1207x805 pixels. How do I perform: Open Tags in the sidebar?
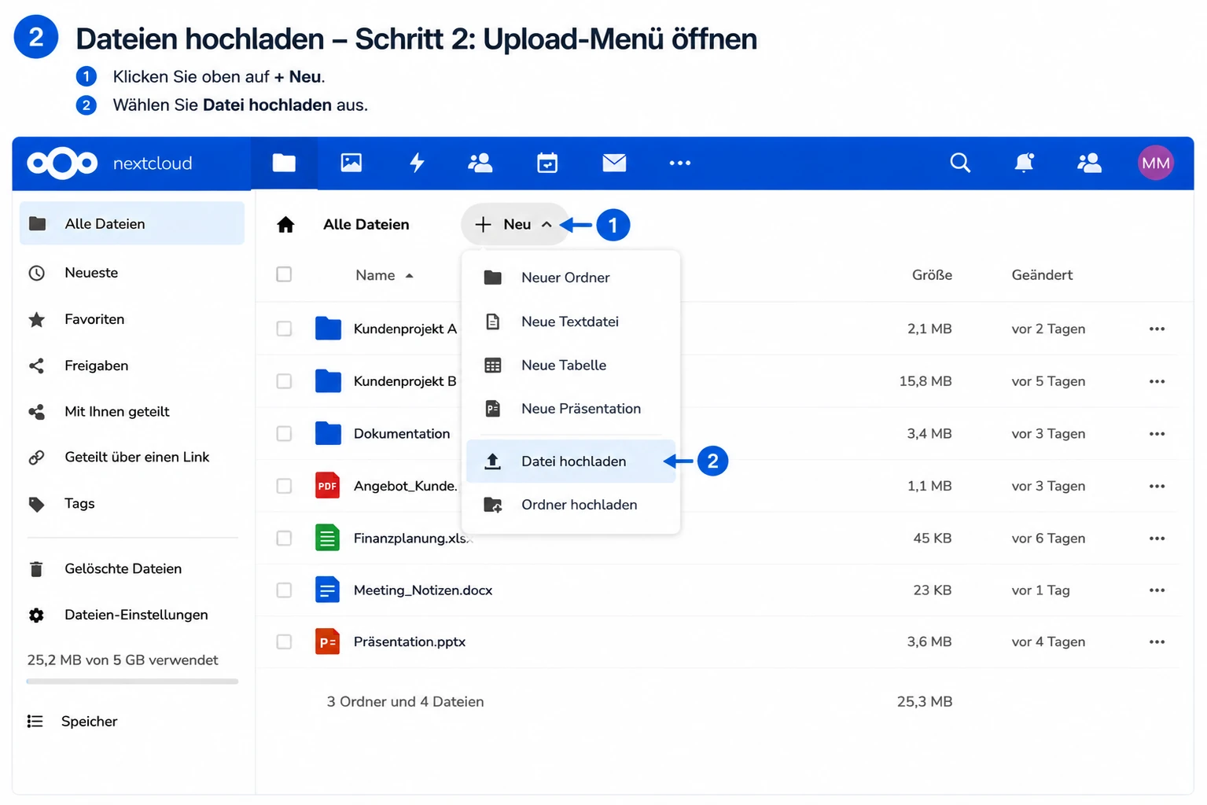132,504
